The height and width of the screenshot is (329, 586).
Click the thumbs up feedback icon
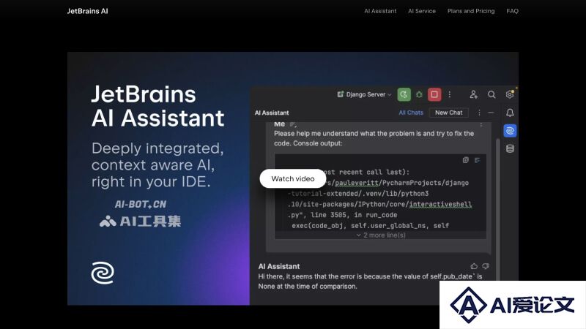(474, 266)
